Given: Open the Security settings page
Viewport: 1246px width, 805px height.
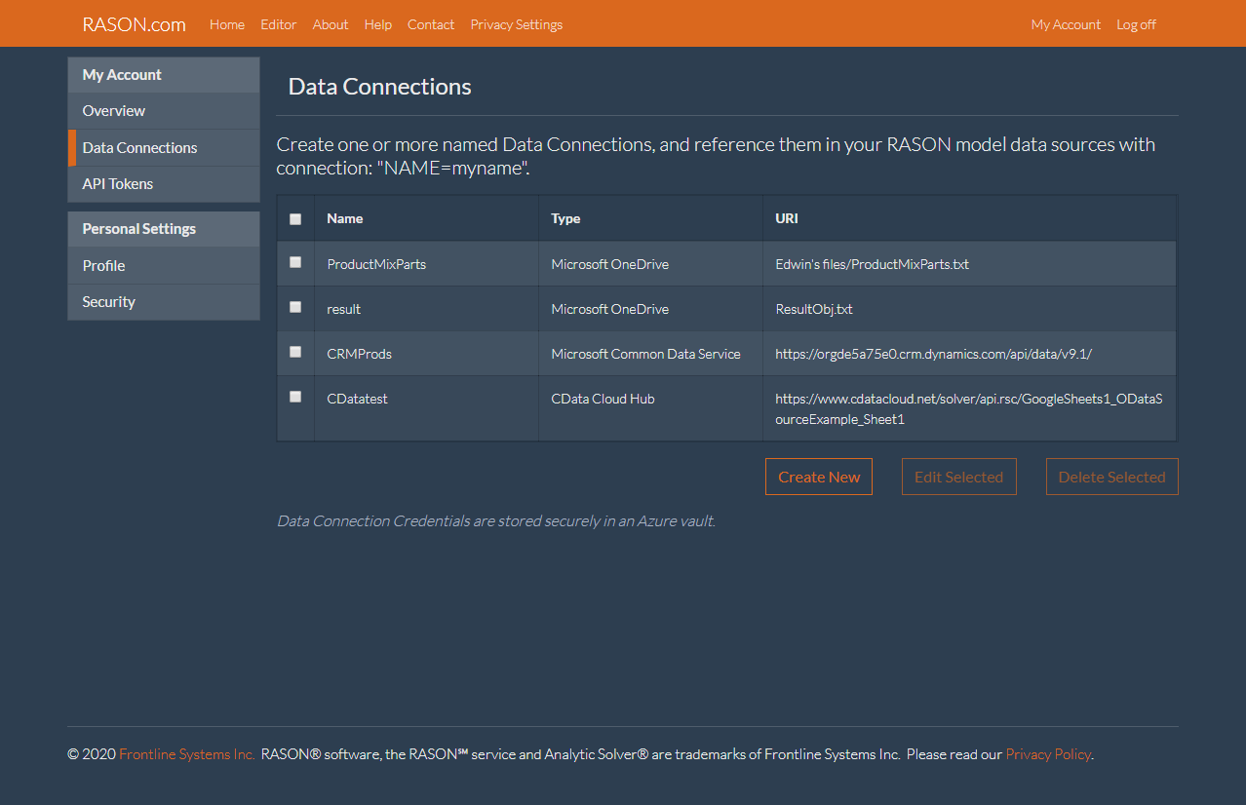Looking at the screenshot, I should click(109, 302).
